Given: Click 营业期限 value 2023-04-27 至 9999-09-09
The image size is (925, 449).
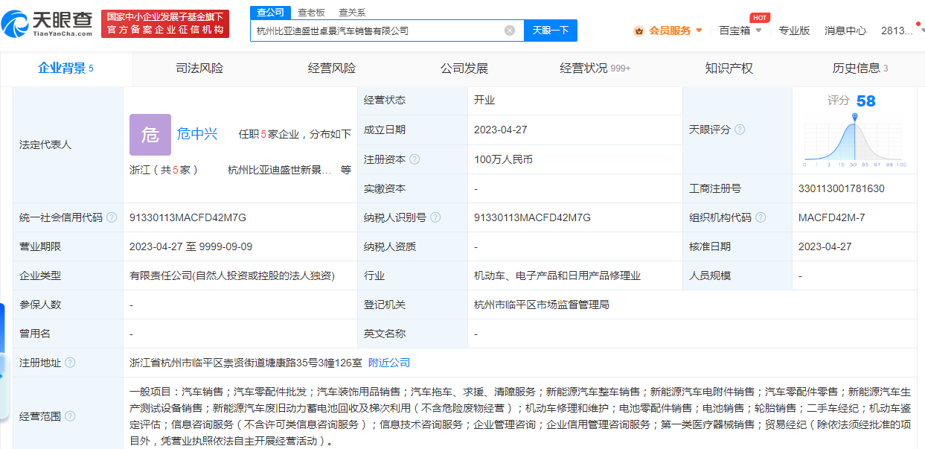Looking at the screenshot, I should click(191, 246).
